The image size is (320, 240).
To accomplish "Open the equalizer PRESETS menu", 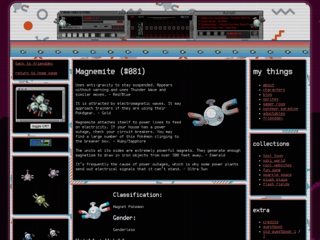I will tap(185, 17).
